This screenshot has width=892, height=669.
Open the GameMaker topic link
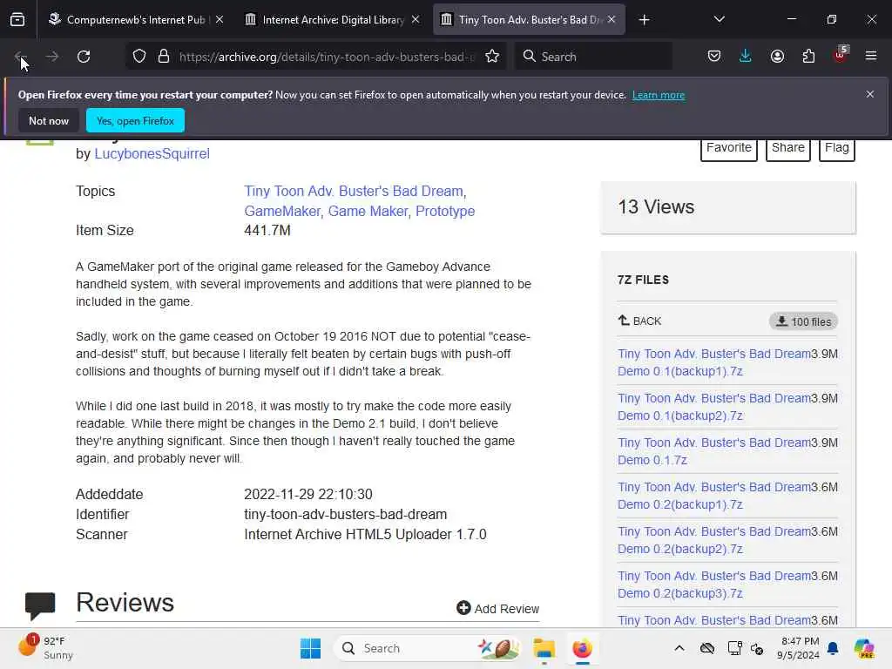(x=284, y=211)
